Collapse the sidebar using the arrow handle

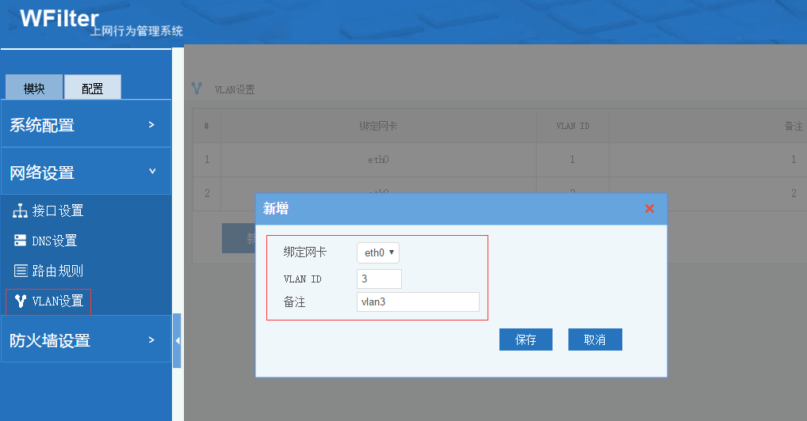[x=177, y=340]
